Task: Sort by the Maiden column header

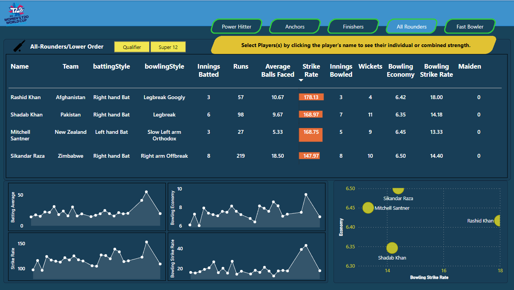Action: 470,66
